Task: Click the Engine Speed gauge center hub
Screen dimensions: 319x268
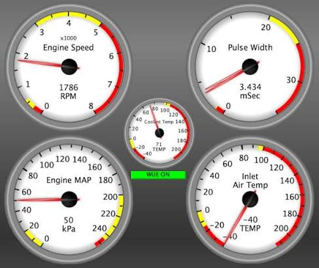Action: point(69,67)
